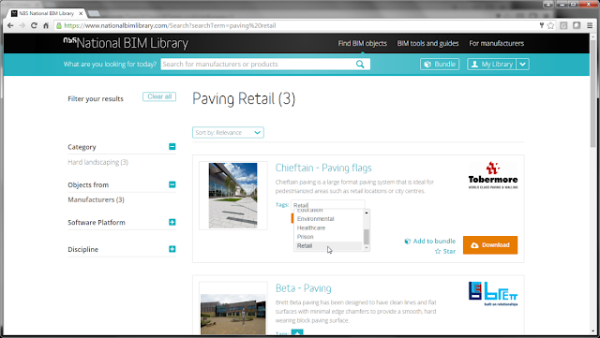The height and width of the screenshot is (338, 600).
Task: Open the Sort by Relevance dropdown
Action: pos(228,133)
